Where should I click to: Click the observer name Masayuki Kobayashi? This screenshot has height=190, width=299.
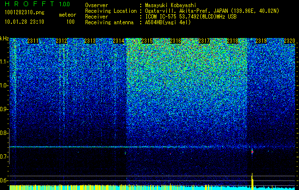171,5
